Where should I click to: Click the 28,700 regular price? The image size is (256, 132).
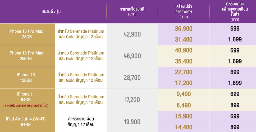132,78
